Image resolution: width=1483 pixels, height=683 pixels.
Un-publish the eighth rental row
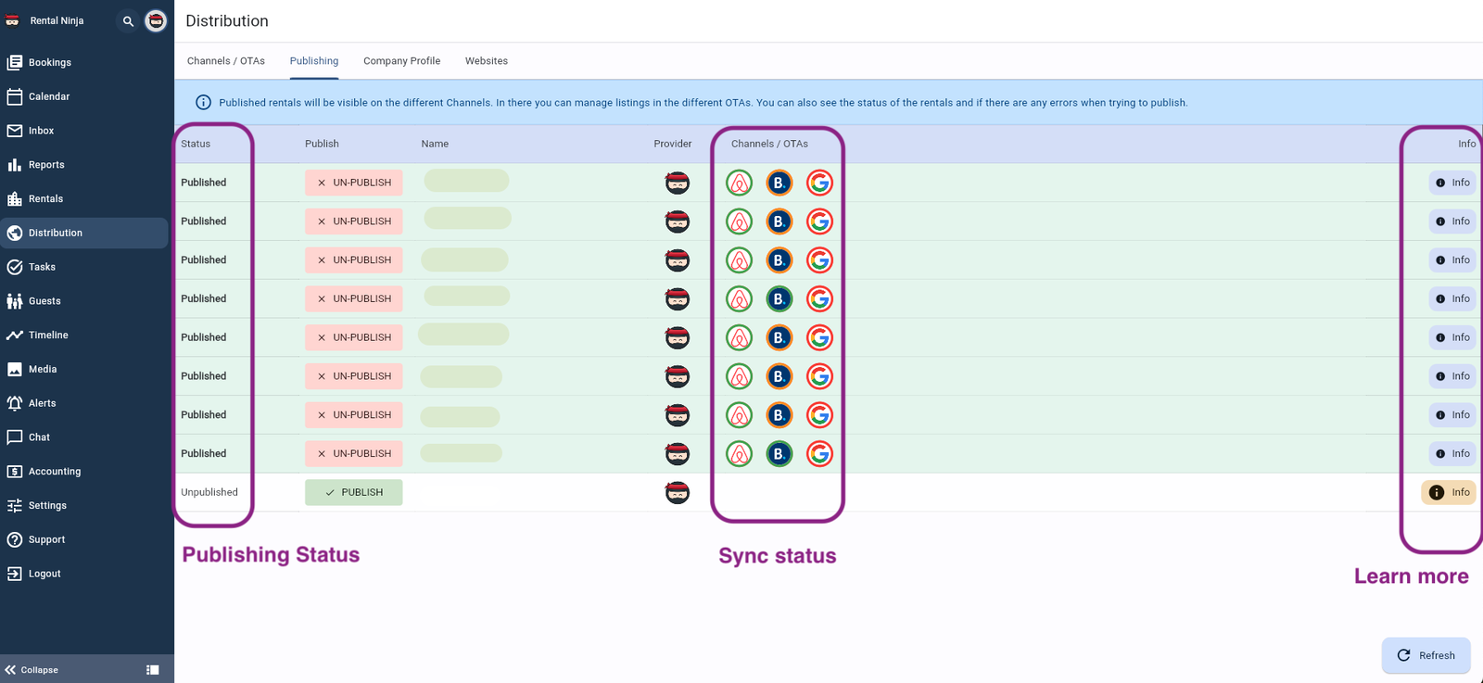[354, 453]
